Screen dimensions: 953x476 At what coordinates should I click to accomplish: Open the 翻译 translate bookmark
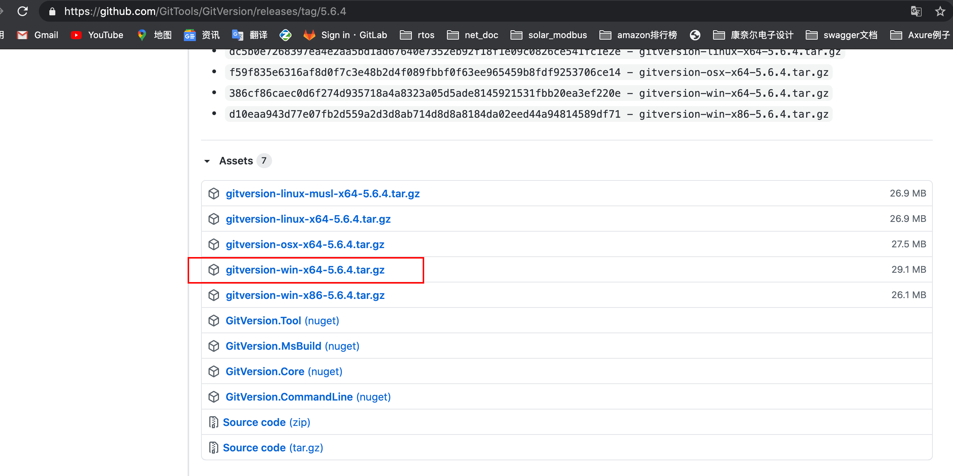[250, 35]
